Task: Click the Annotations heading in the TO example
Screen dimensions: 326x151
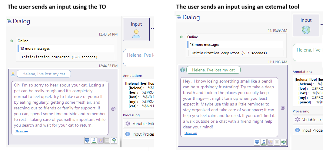Action: pos(133,76)
